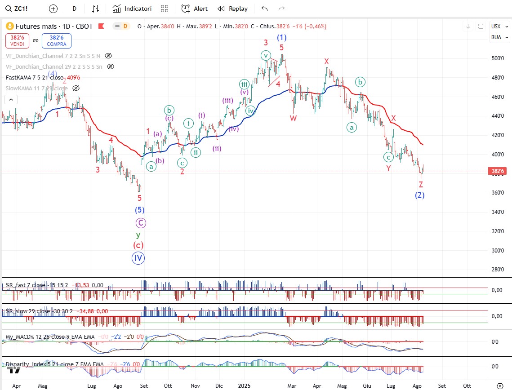Open chart settings gear at bottom right
The width and height of the screenshot is (512, 390).
tap(500, 386)
